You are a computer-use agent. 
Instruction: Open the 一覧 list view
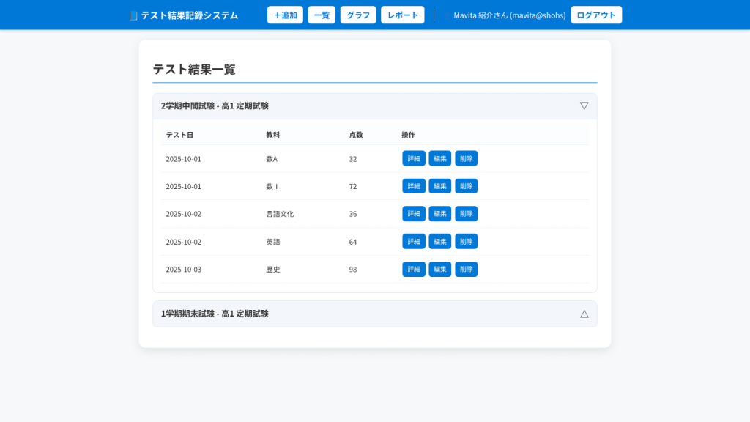coord(321,14)
